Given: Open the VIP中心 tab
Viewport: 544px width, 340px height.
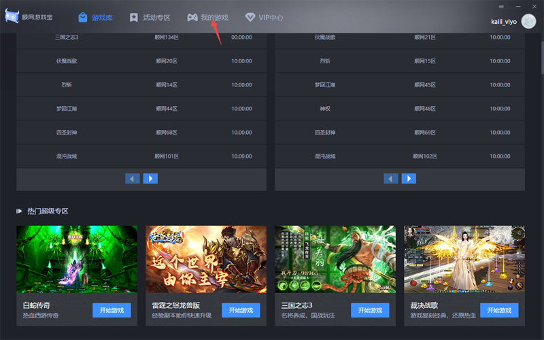Looking at the screenshot, I should click(x=264, y=18).
